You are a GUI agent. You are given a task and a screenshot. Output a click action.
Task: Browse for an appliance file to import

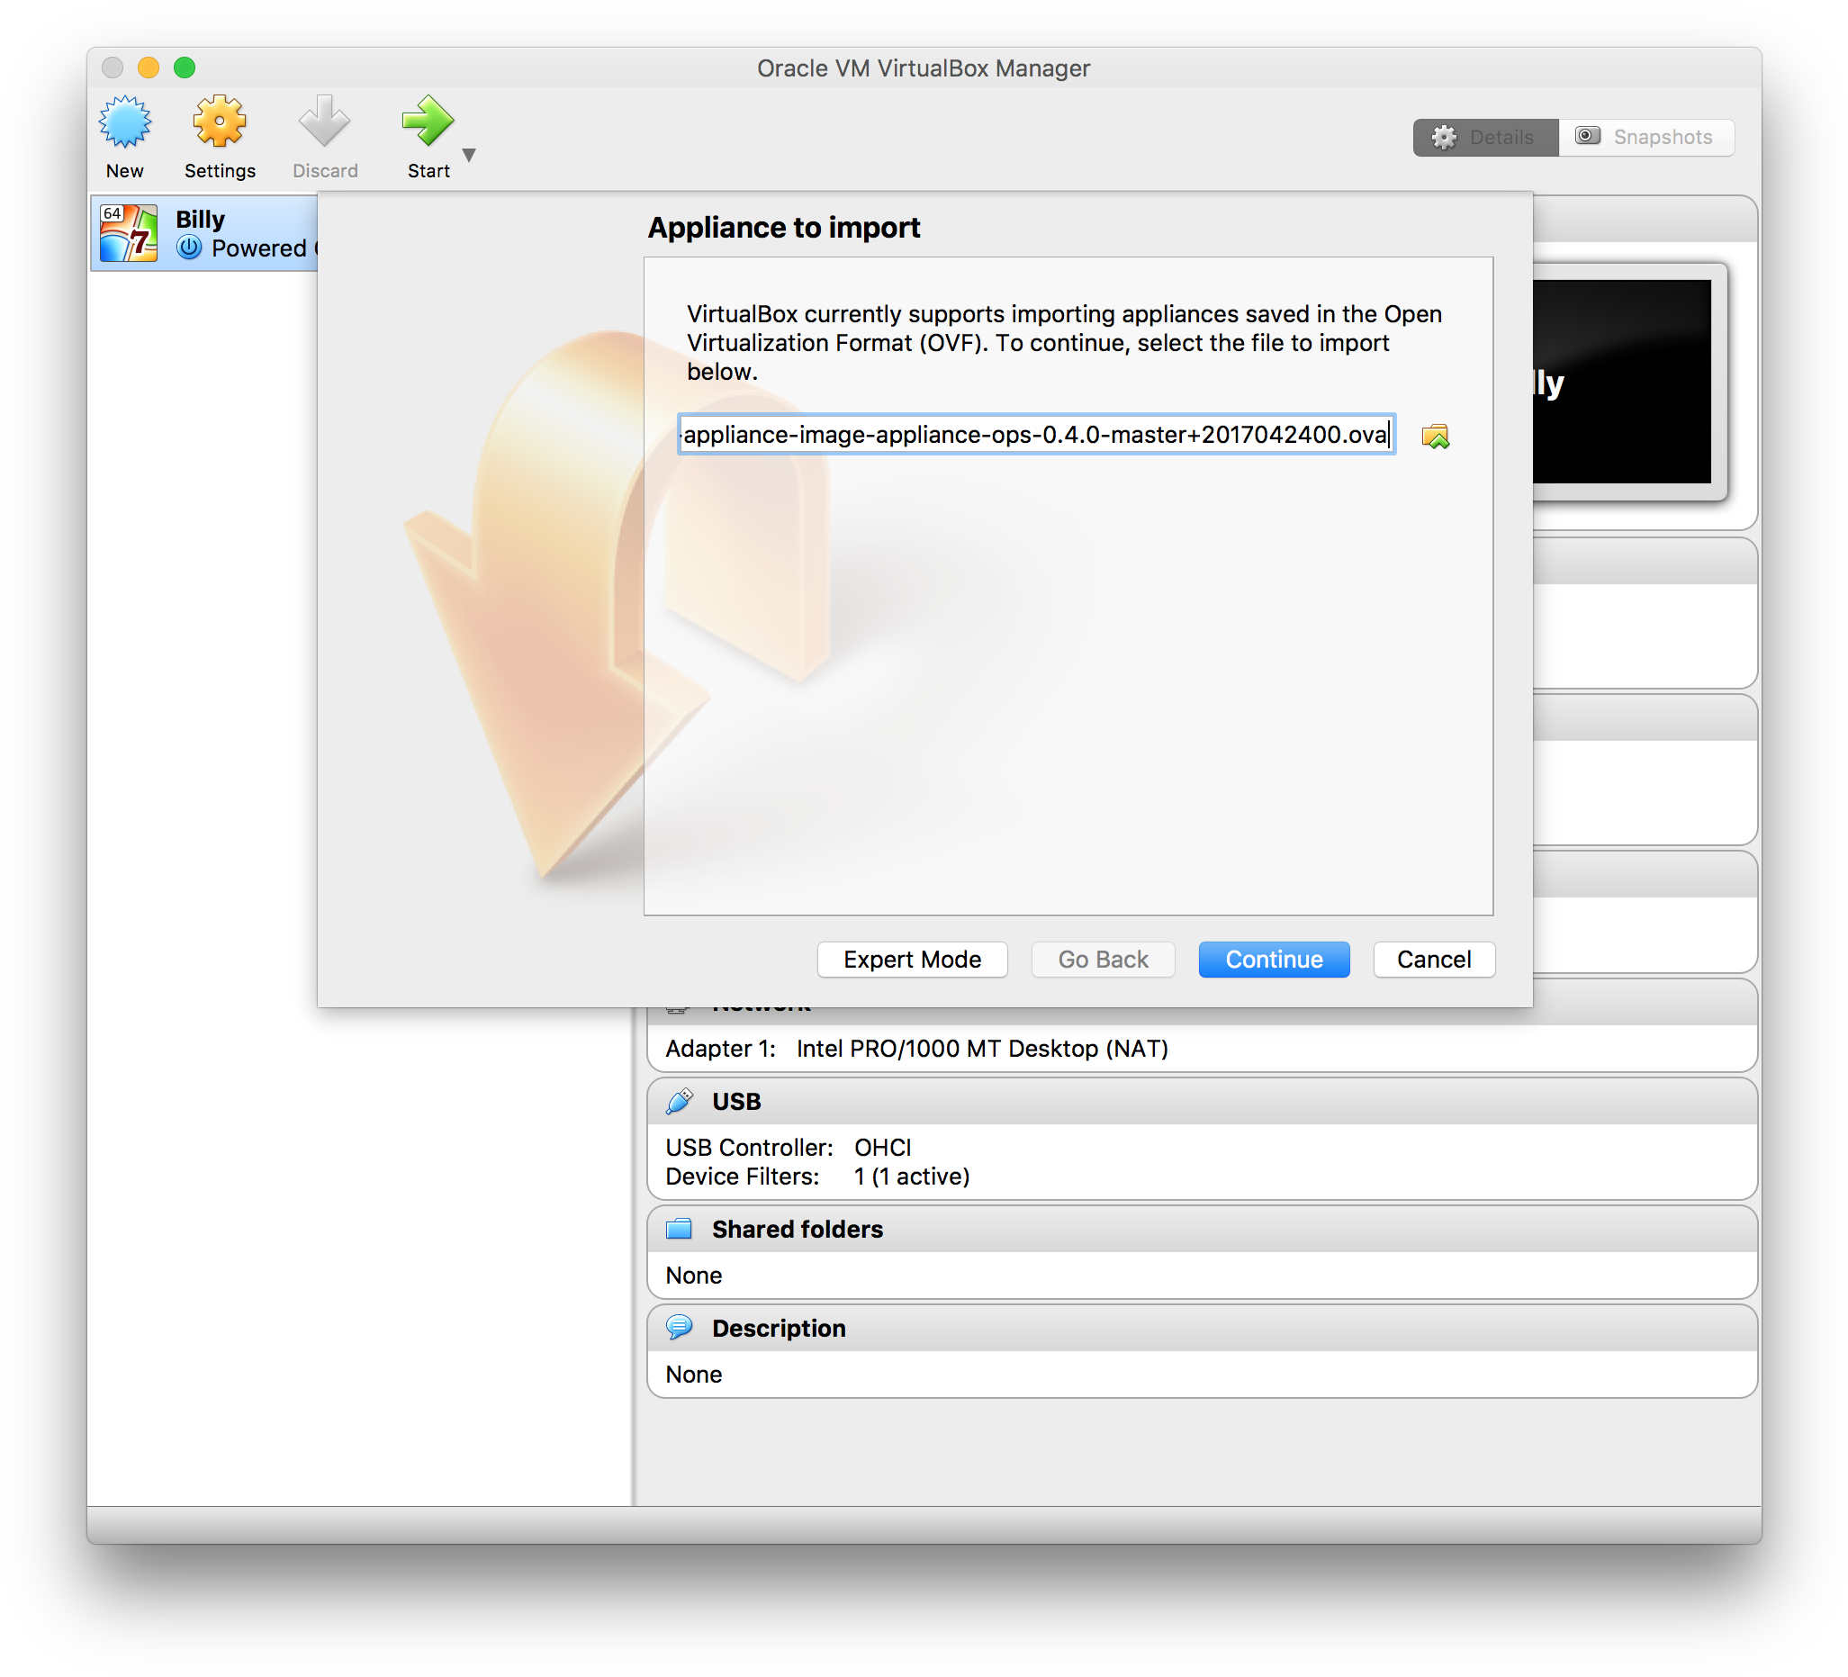click(x=1437, y=436)
